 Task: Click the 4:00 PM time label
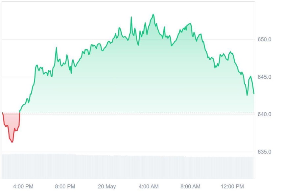(23, 187)
